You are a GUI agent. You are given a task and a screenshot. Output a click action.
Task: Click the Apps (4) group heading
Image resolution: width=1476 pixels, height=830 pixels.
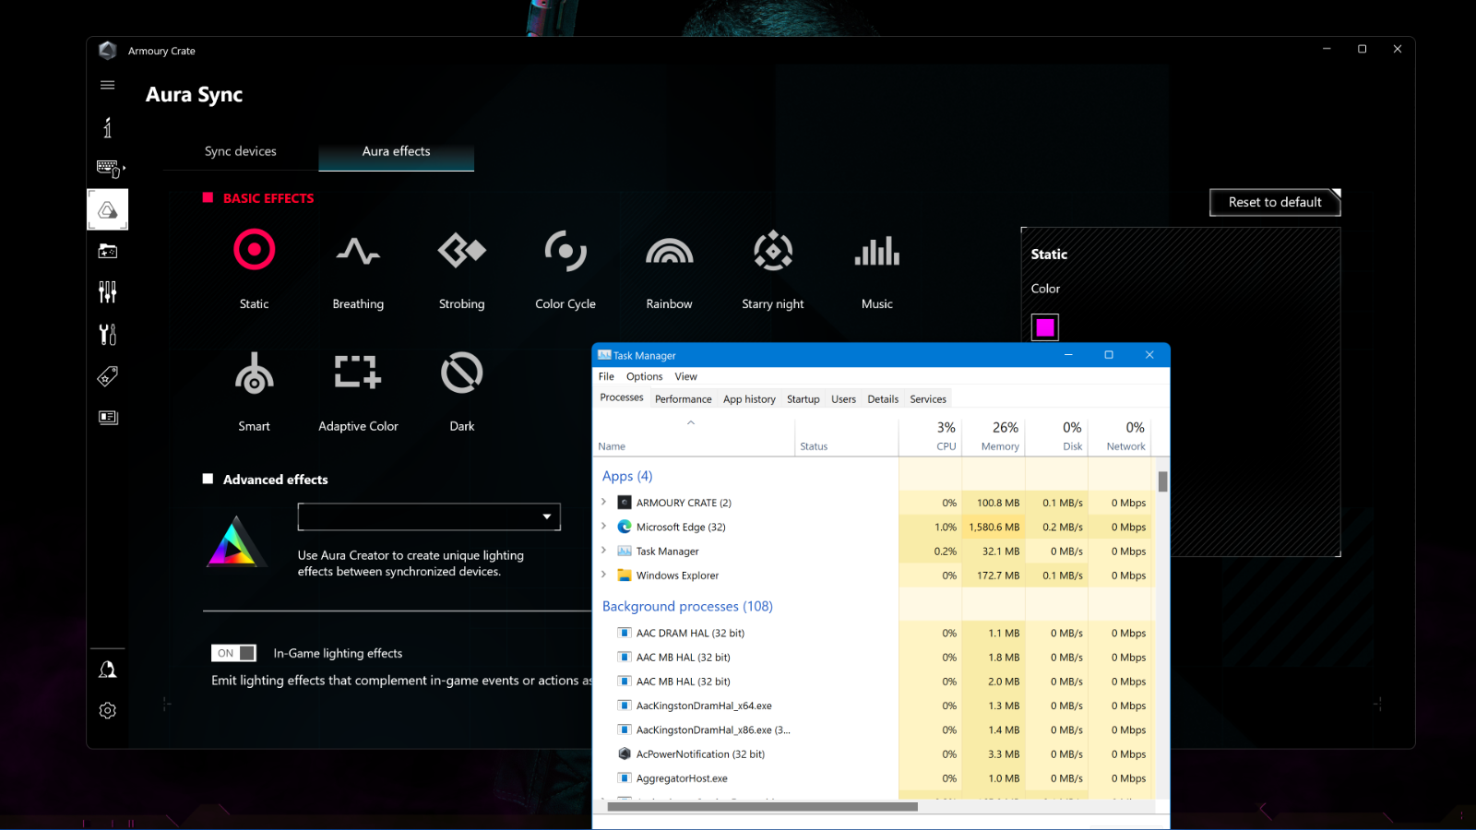coord(627,476)
